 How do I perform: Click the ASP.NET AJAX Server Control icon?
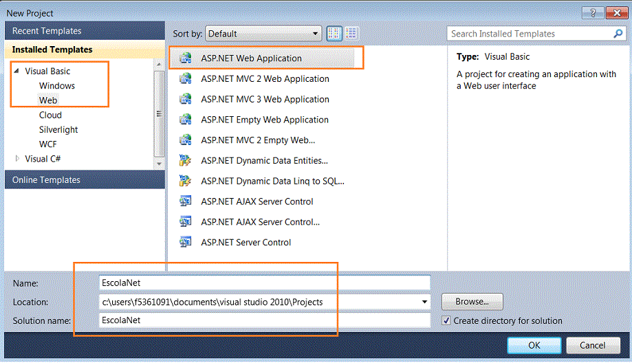tap(186, 201)
